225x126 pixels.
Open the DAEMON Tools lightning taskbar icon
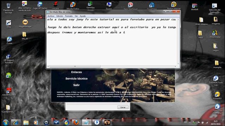(x=97, y=122)
